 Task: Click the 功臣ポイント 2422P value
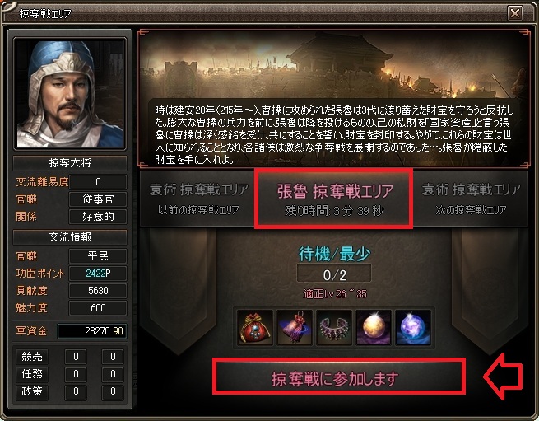coord(98,274)
